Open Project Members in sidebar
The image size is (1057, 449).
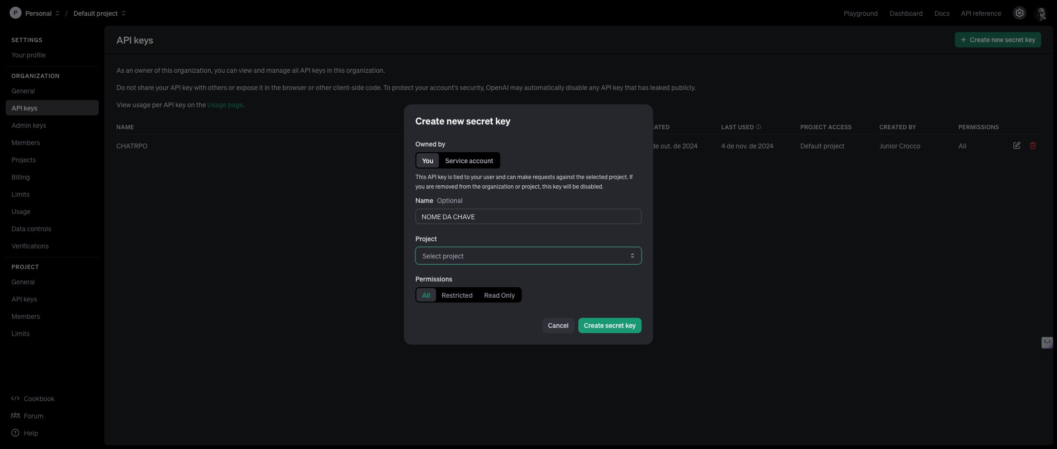pos(52,316)
